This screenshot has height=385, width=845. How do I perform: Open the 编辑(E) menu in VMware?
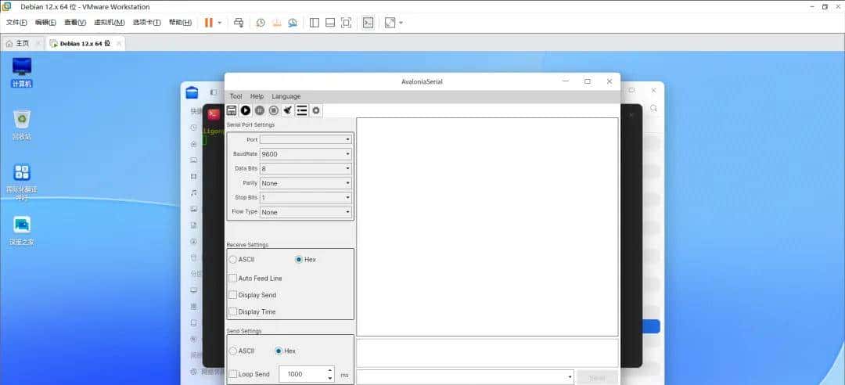point(46,23)
